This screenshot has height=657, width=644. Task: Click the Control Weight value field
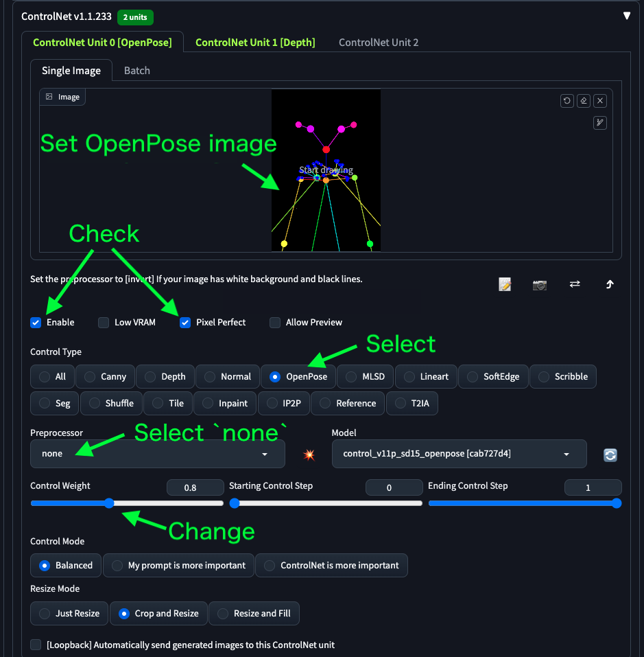195,487
